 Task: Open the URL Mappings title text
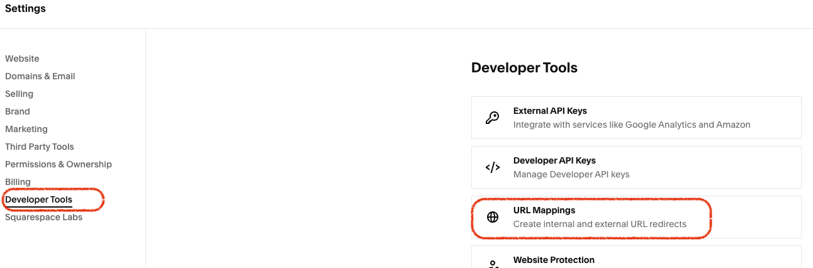544,210
